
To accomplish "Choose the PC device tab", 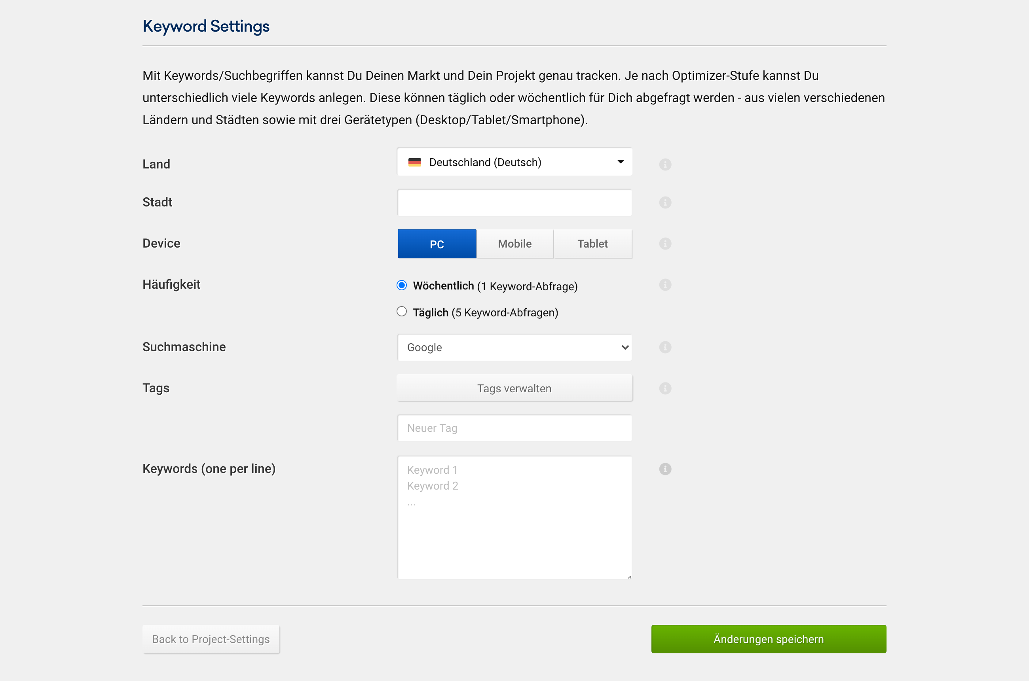I will 437,244.
